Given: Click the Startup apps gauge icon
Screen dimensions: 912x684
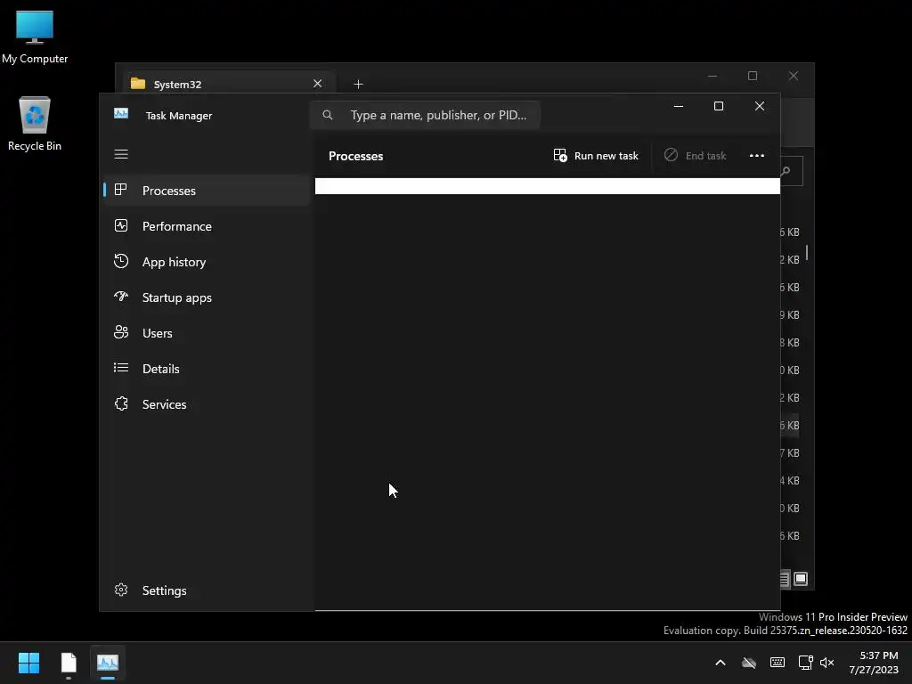Looking at the screenshot, I should point(121,297).
